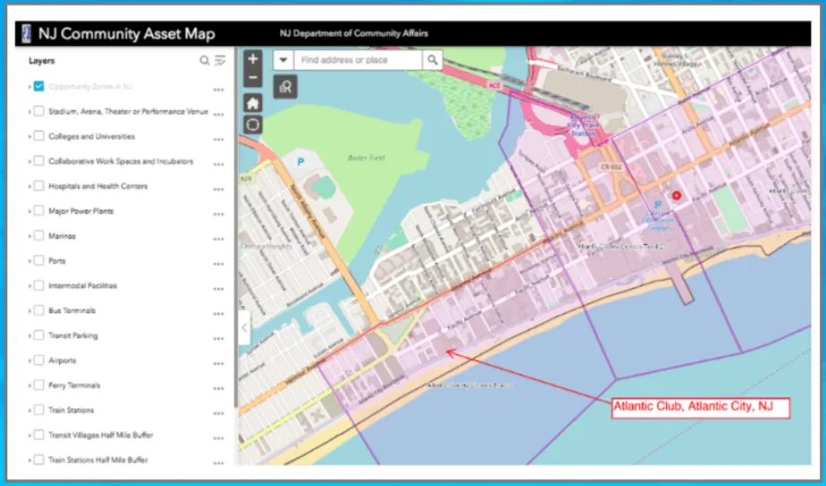Open options menu for Marinas layer
Image resolution: width=826 pixels, height=486 pixels.
(x=218, y=239)
